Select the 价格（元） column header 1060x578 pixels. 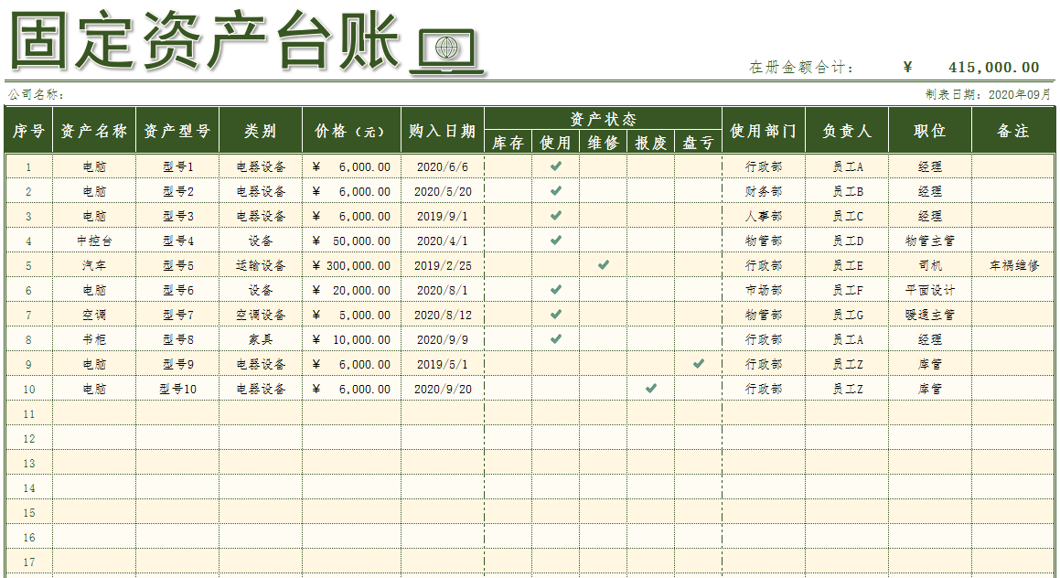tap(351, 131)
